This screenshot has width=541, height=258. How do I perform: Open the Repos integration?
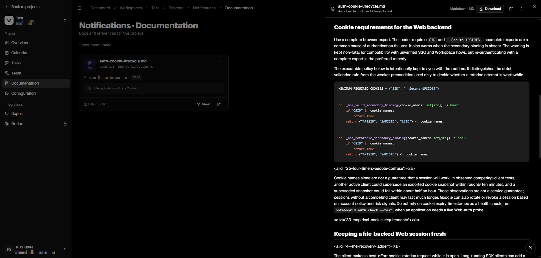36,114
